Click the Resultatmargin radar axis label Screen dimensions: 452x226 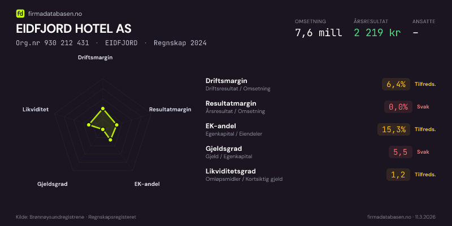170,109
